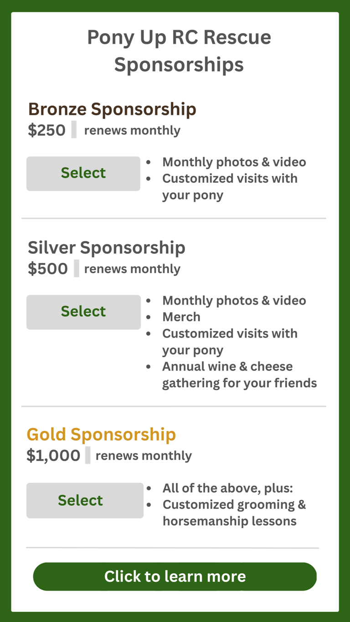Viewport: 350px width, 622px height.
Task: Click the $250 Bronze price
Action: tap(46, 130)
